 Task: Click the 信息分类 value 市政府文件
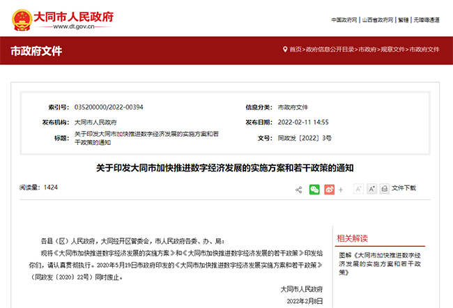pyautogui.click(x=293, y=107)
